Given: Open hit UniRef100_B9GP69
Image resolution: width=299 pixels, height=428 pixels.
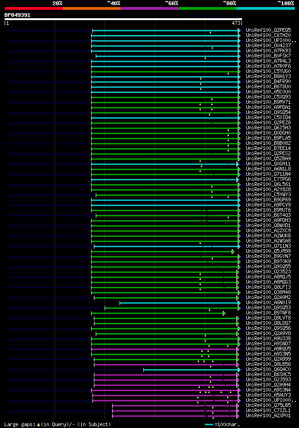Looking at the screenshot, I should pos(268,200).
